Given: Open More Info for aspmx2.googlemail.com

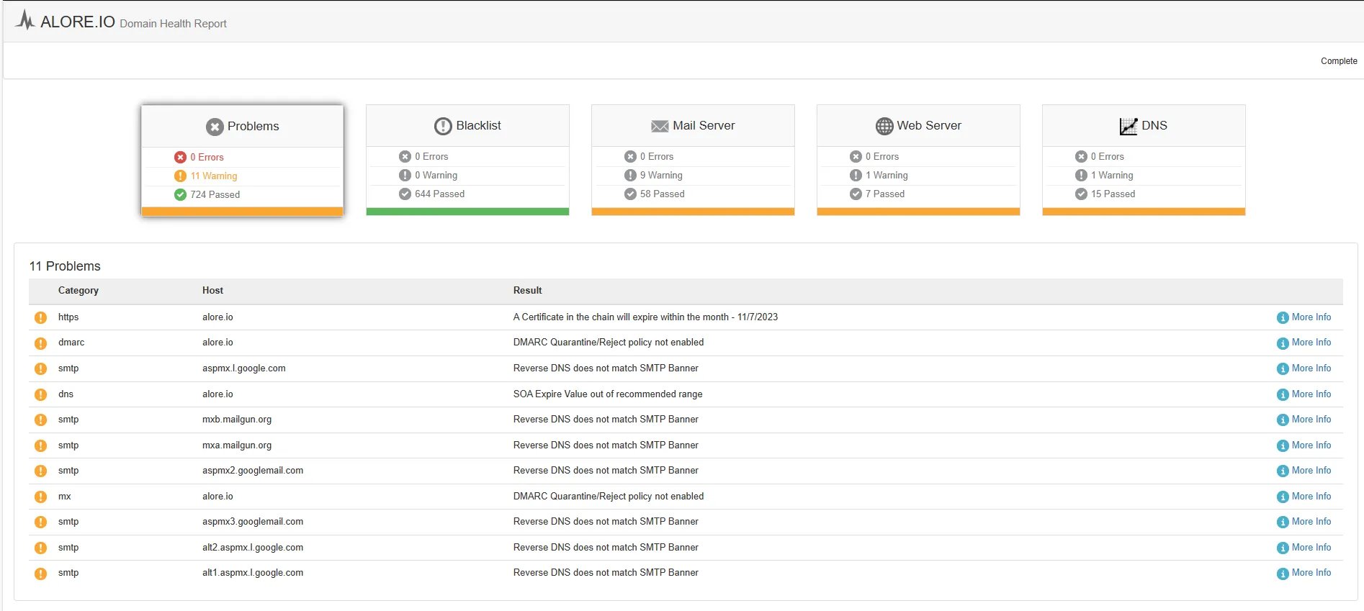Looking at the screenshot, I should pos(1304,471).
